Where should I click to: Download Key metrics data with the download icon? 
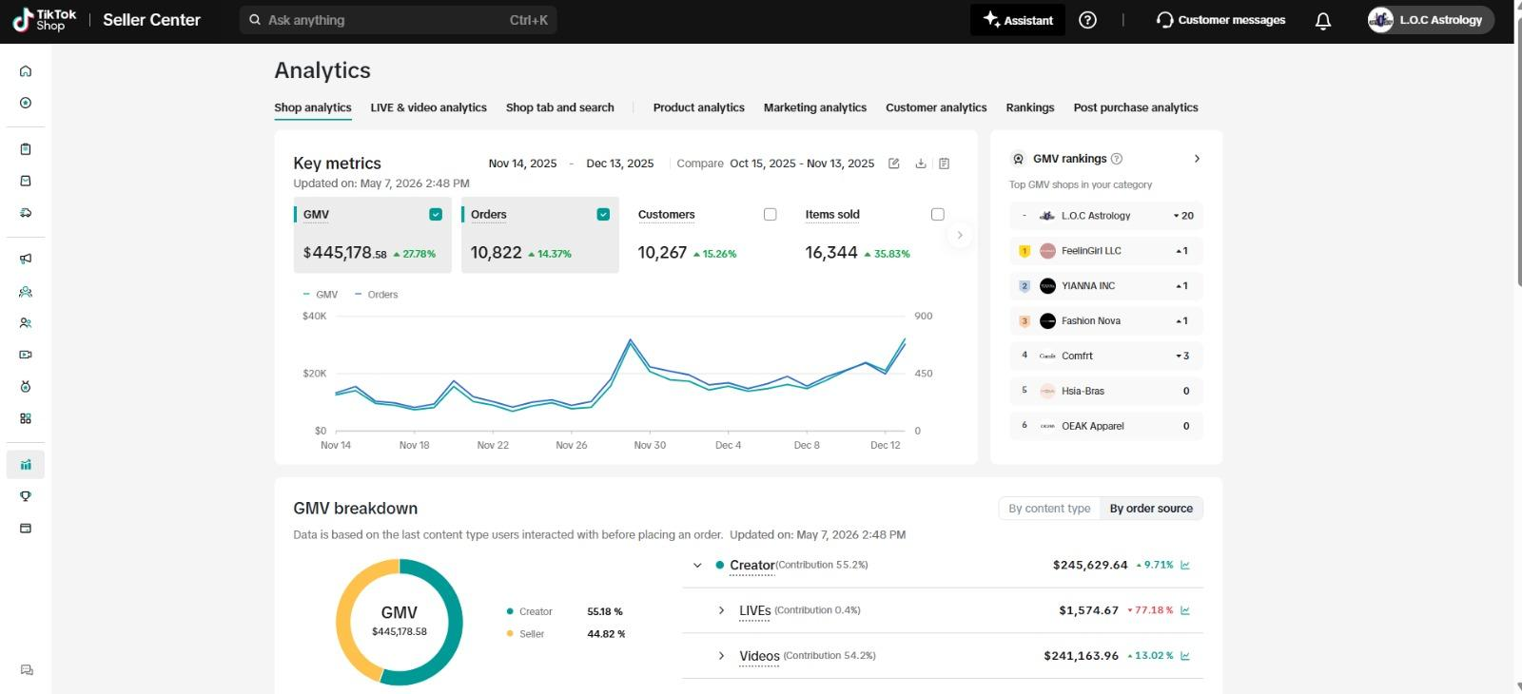[x=921, y=164]
